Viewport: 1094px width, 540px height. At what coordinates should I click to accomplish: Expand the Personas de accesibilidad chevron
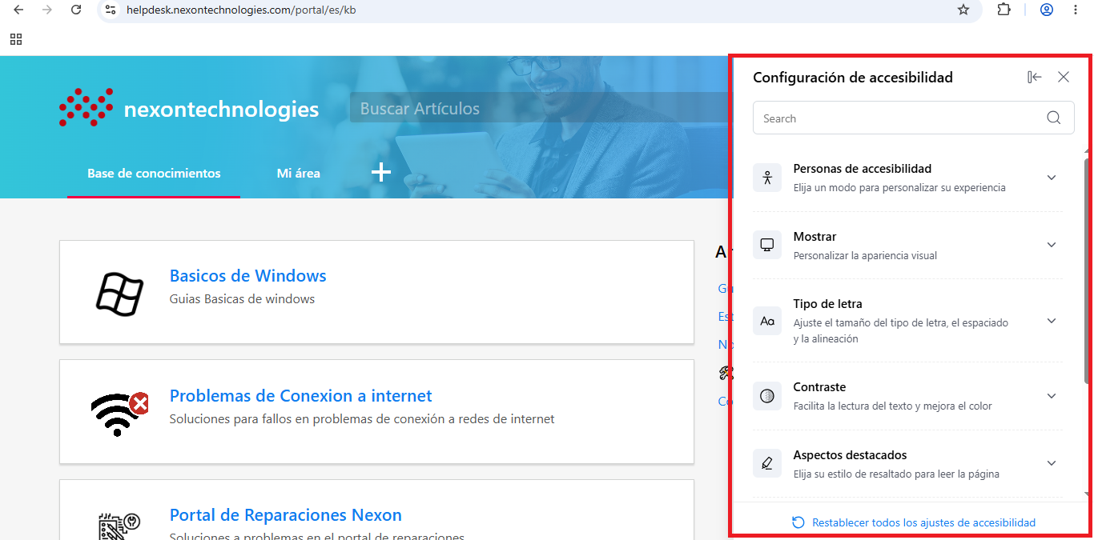click(1052, 178)
